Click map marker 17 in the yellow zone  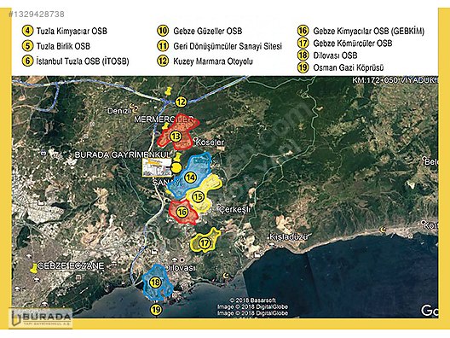(x=205, y=243)
